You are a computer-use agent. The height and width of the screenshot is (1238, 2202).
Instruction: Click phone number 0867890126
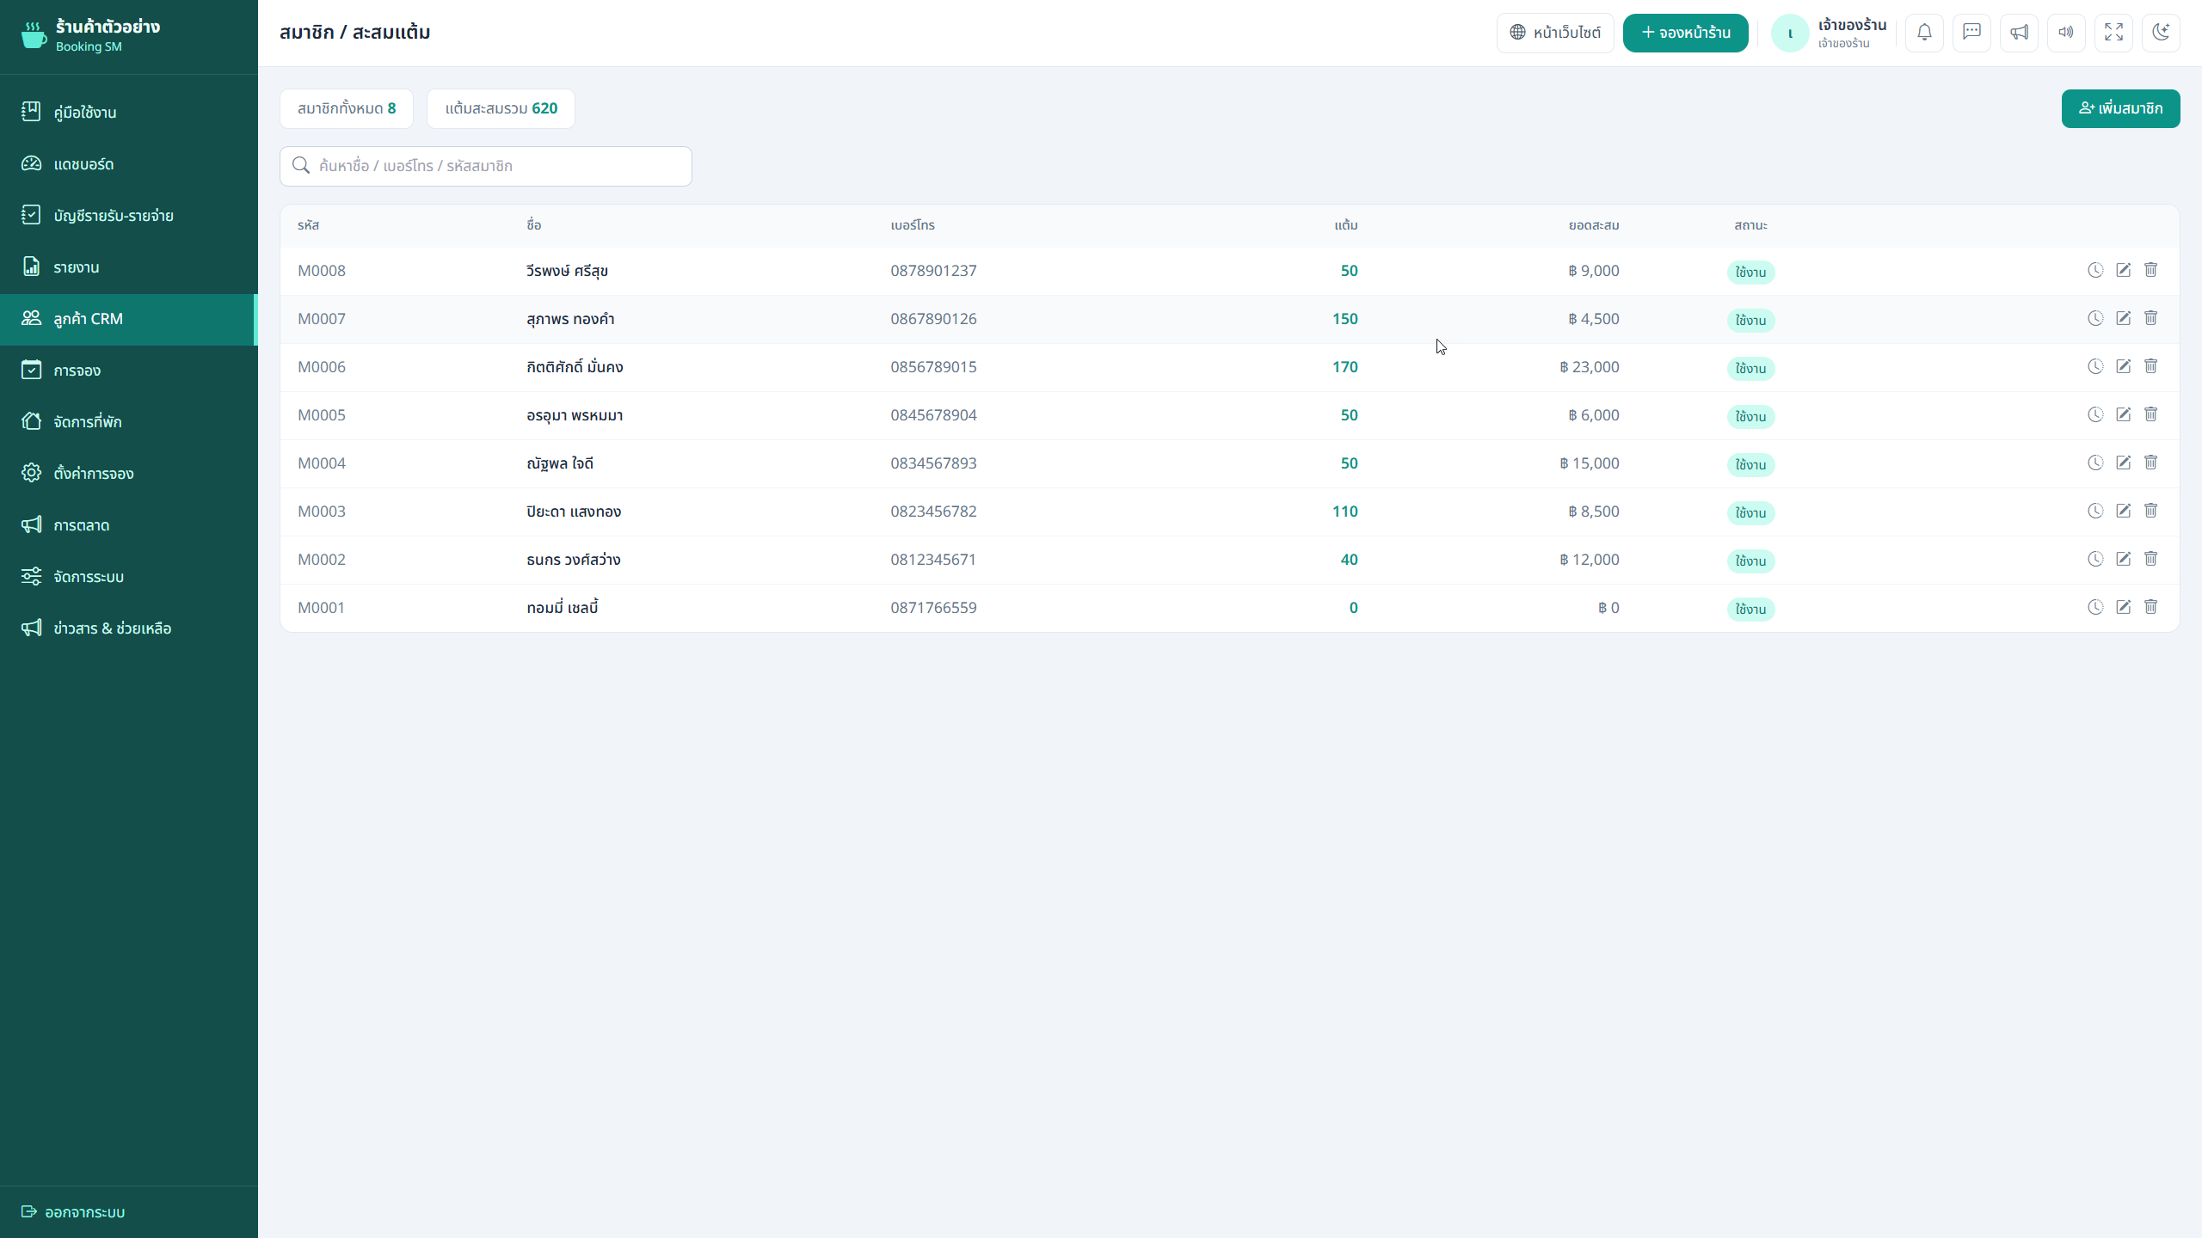[x=933, y=319]
